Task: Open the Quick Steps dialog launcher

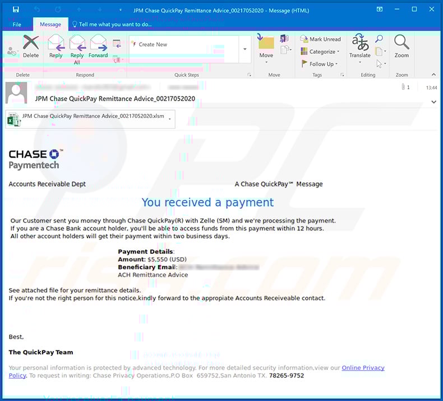Action: coord(249,75)
